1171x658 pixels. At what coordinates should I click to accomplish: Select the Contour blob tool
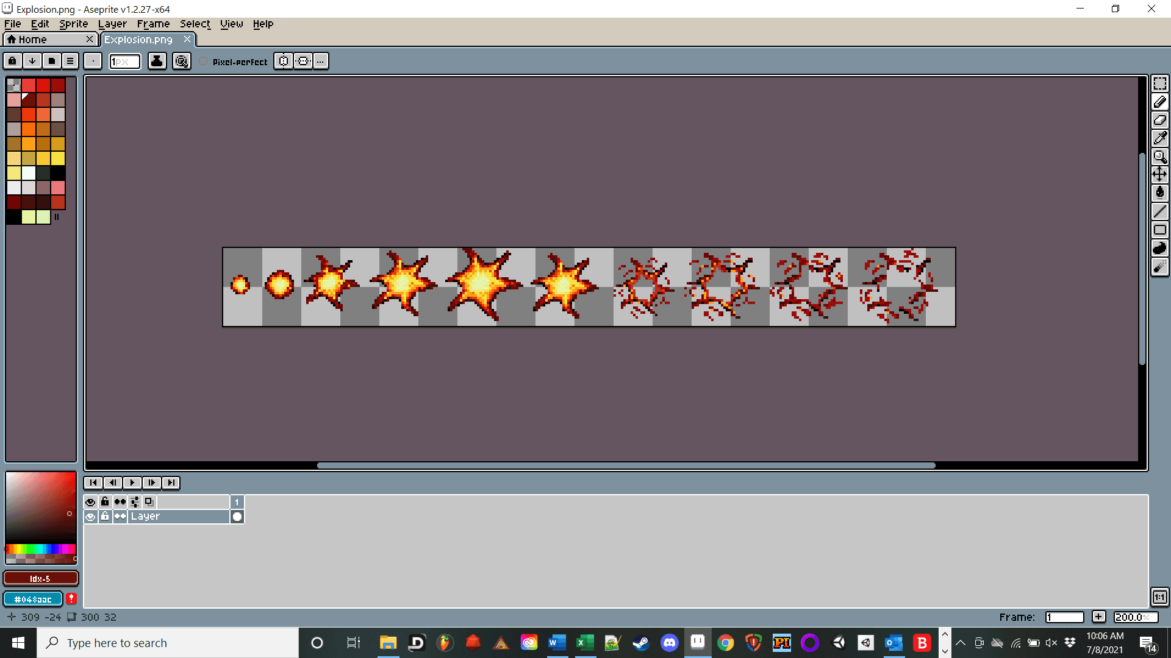click(x=1159, y=248)
